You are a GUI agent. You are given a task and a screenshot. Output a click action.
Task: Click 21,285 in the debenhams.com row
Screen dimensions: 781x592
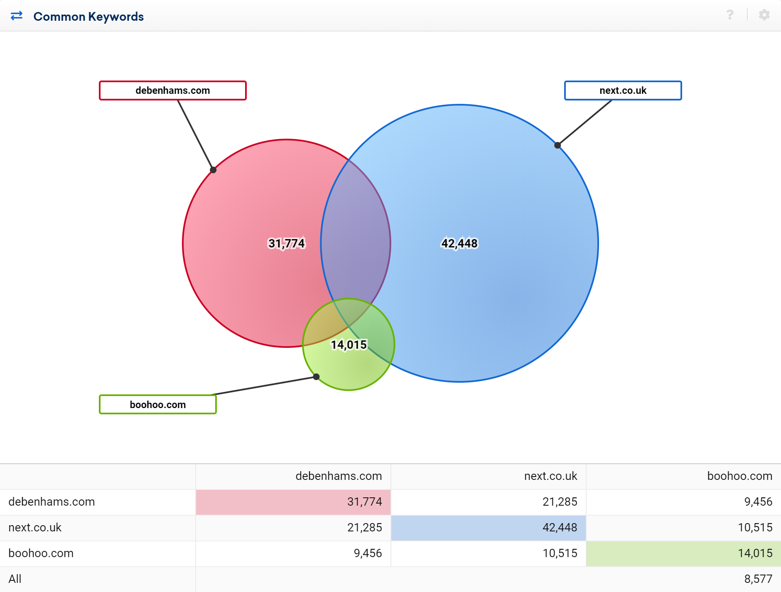(560, 502)
